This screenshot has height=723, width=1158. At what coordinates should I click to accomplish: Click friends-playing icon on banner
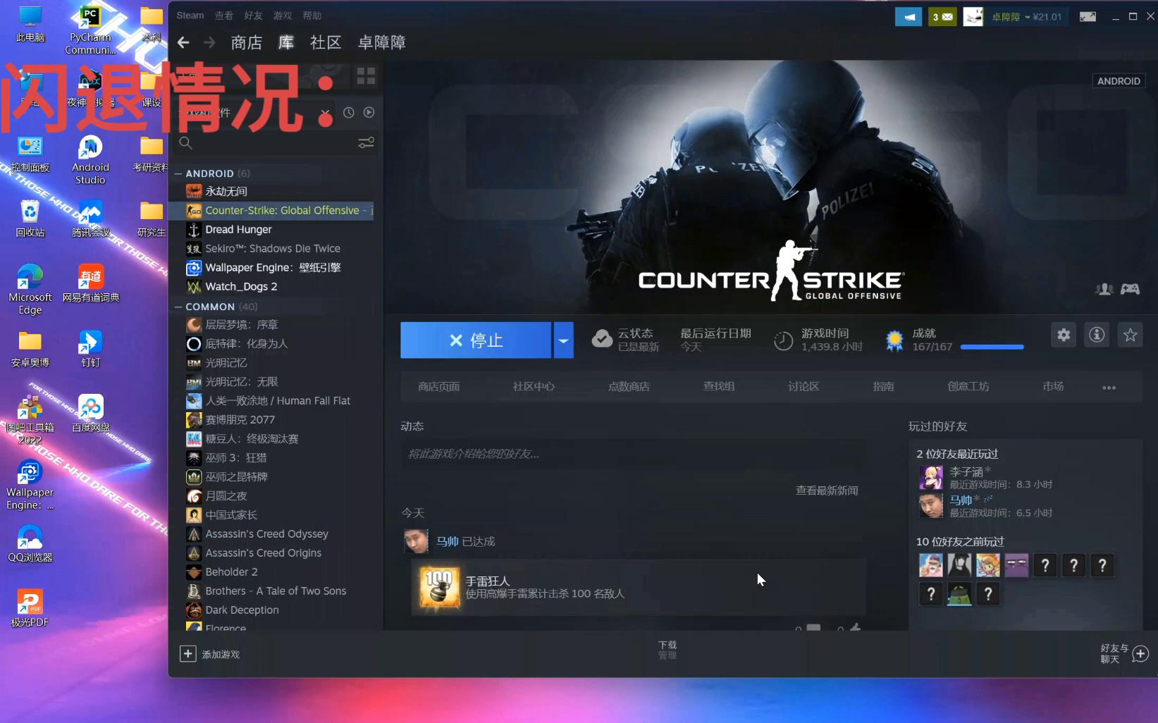point(1104,289)
